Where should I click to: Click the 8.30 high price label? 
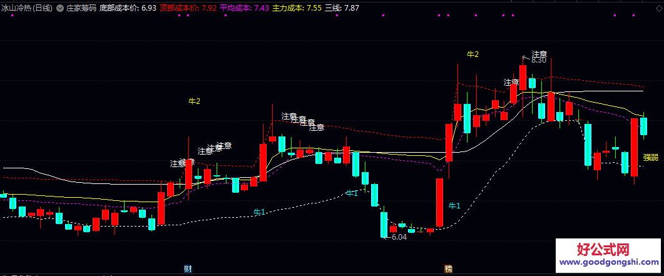539,61
